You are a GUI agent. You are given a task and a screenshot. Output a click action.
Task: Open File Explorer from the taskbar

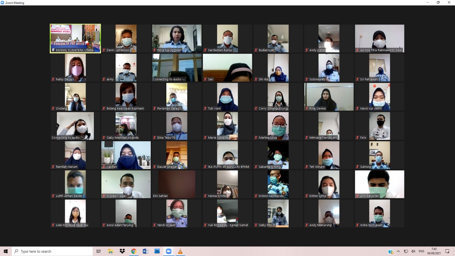click(111, 251)
